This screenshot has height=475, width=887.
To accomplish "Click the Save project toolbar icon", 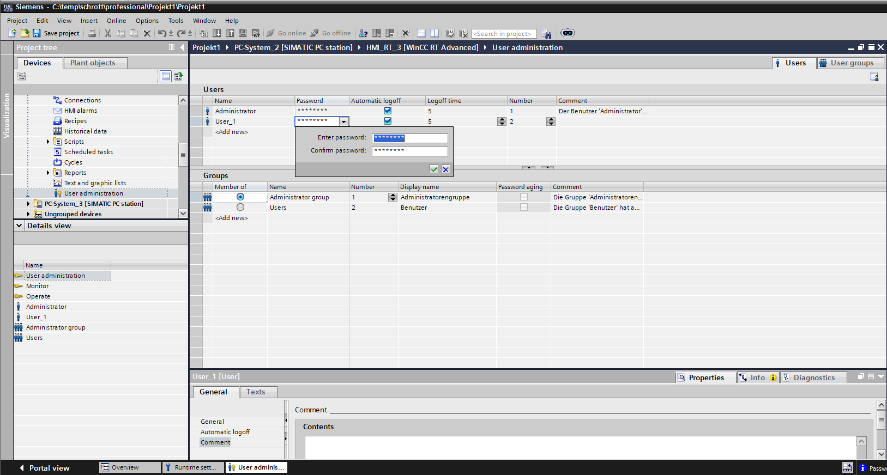I will pos(37,33).
